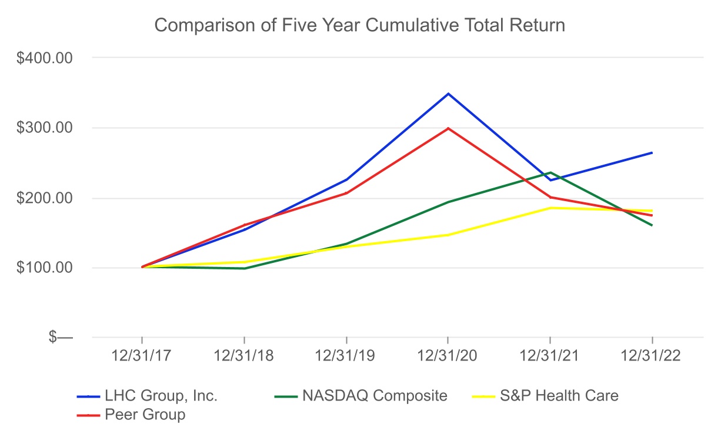
Task: Hide the Peer Group series via legend label
Action: [145, 415]
